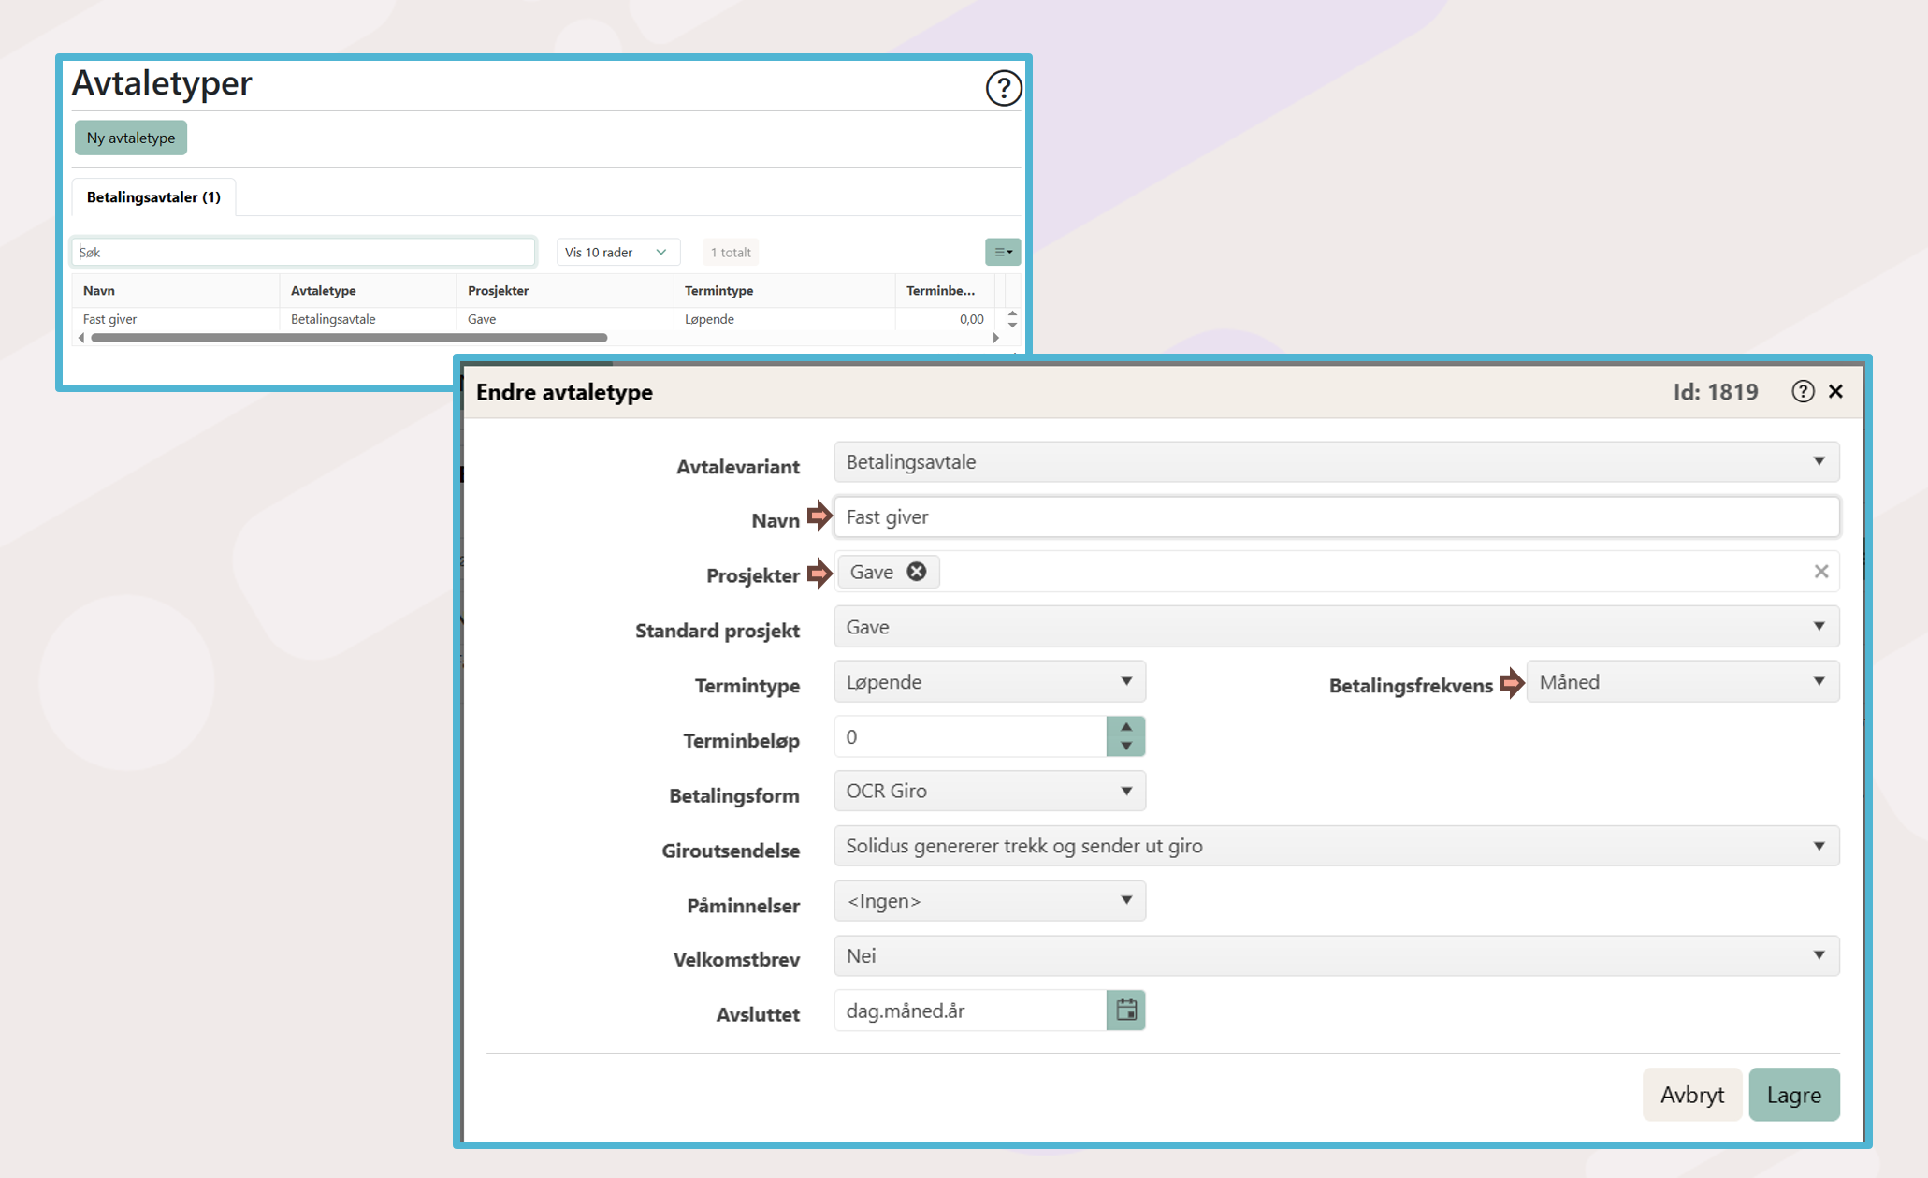Screen dimensions: 1928x1178
Task: Open the Avsluttet calendar picker
Action: [1125, 1011]
